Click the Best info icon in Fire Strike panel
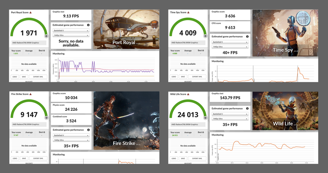This screenshot has width=328, height=173. [x=44, y=132]
